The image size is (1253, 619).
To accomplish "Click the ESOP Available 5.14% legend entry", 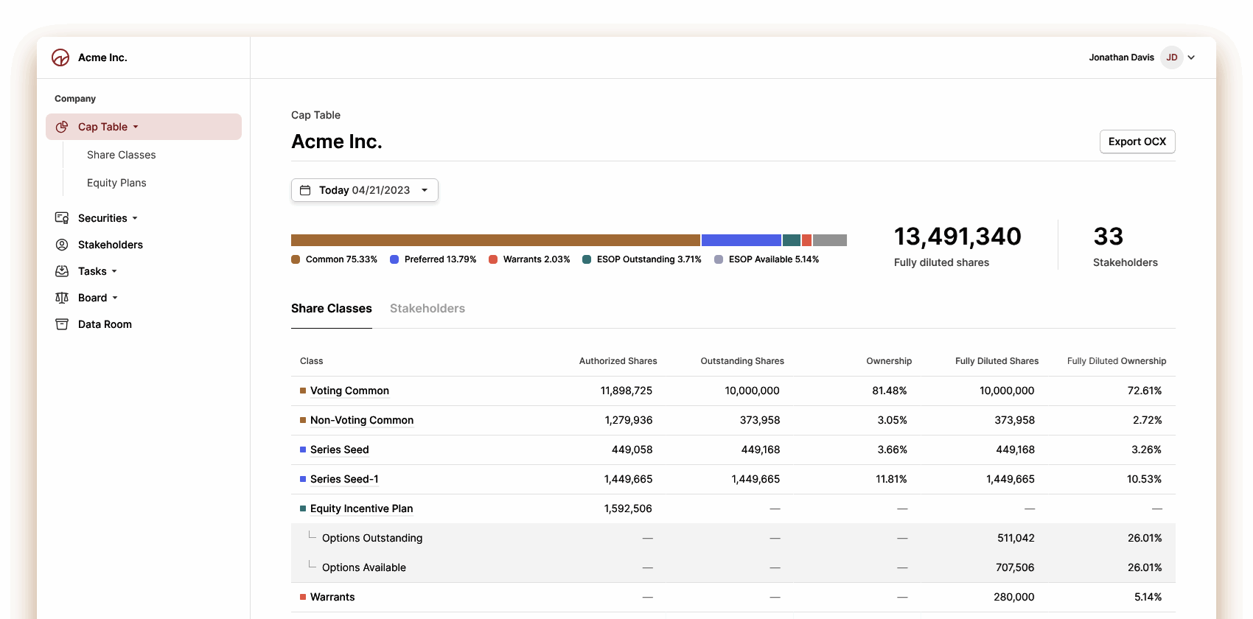I will (767, 259).
